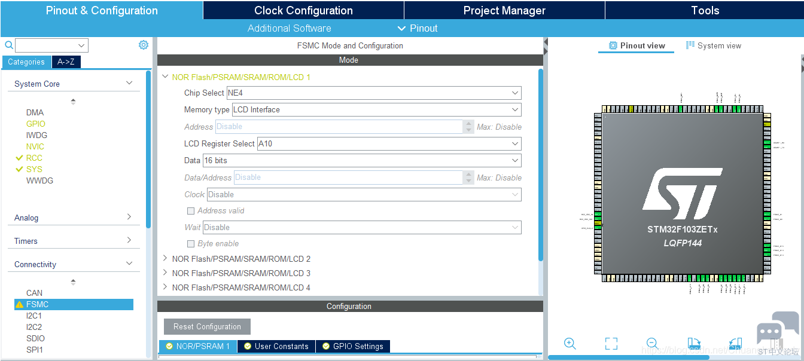This screenshot has height=361, width=804.
Task: Open the Tools tab
Action: pyautogui.click(x=705, y=10)
